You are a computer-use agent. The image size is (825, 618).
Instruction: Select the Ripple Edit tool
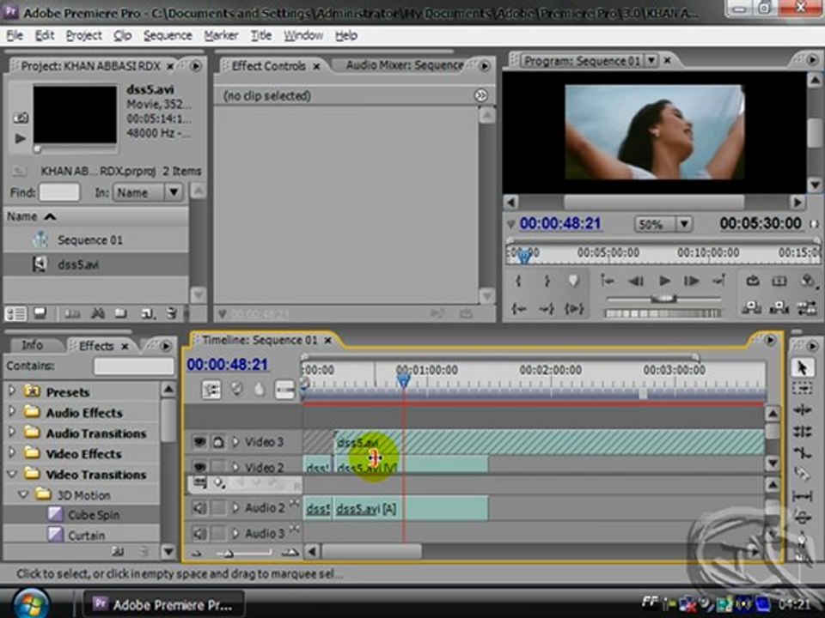pos(802,410)
